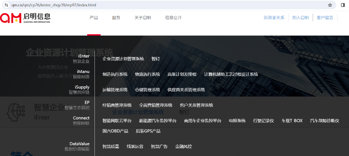Open 制造执行系统 product link
The height and width of the screenshot is (156, 349).
click(x=115, y=74)
